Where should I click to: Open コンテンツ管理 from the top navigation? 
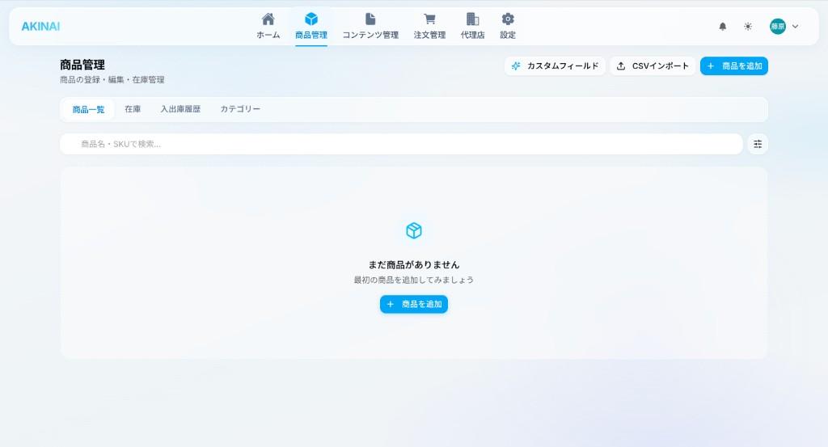click(370, 27)
